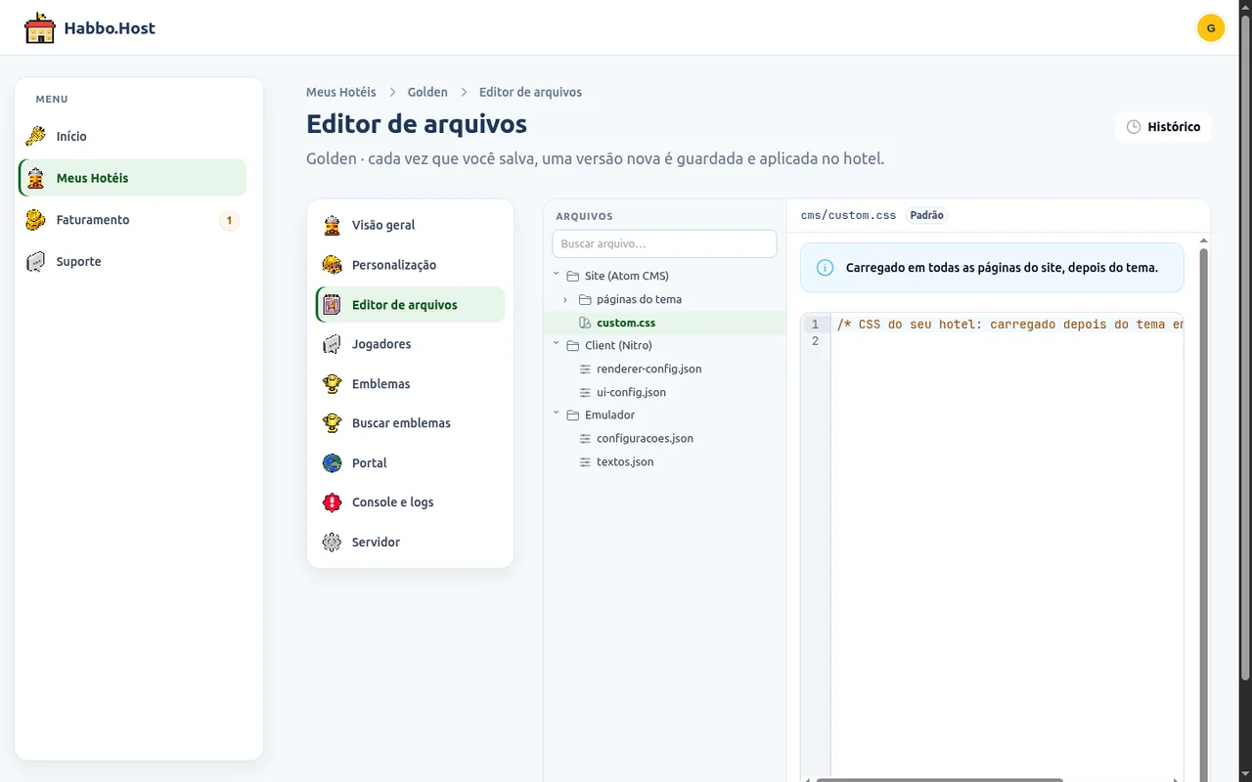This screenshot has height=782, width=1252.
Task: Click Meus Hotéis breadcrumb link
Action: coord(341,92)
